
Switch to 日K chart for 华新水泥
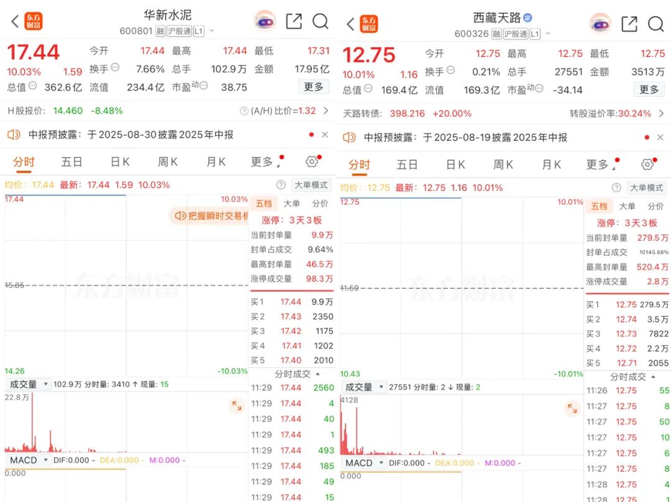click(120, 162)
